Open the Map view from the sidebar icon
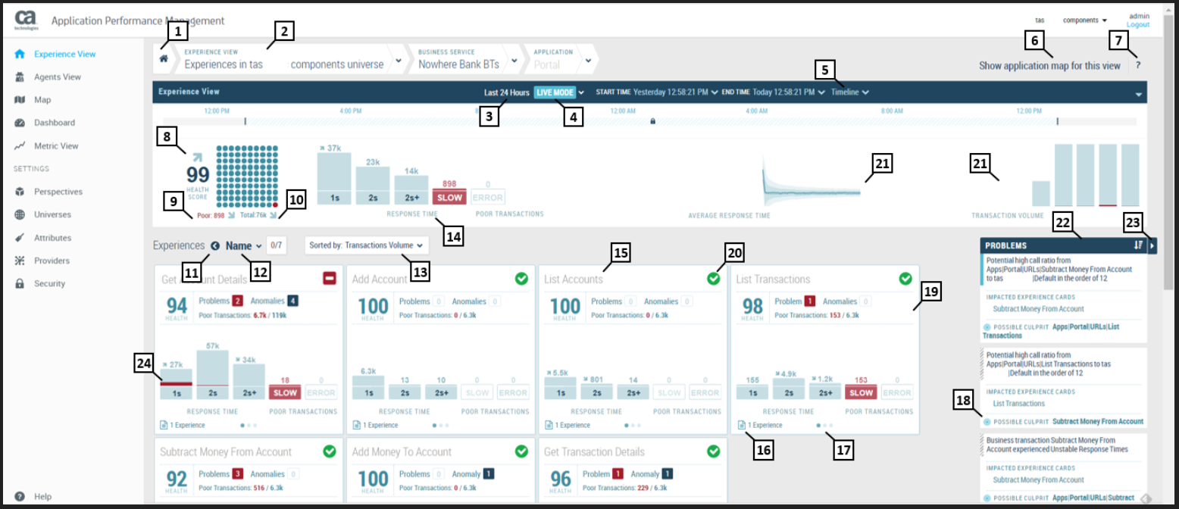 point(20,100)
